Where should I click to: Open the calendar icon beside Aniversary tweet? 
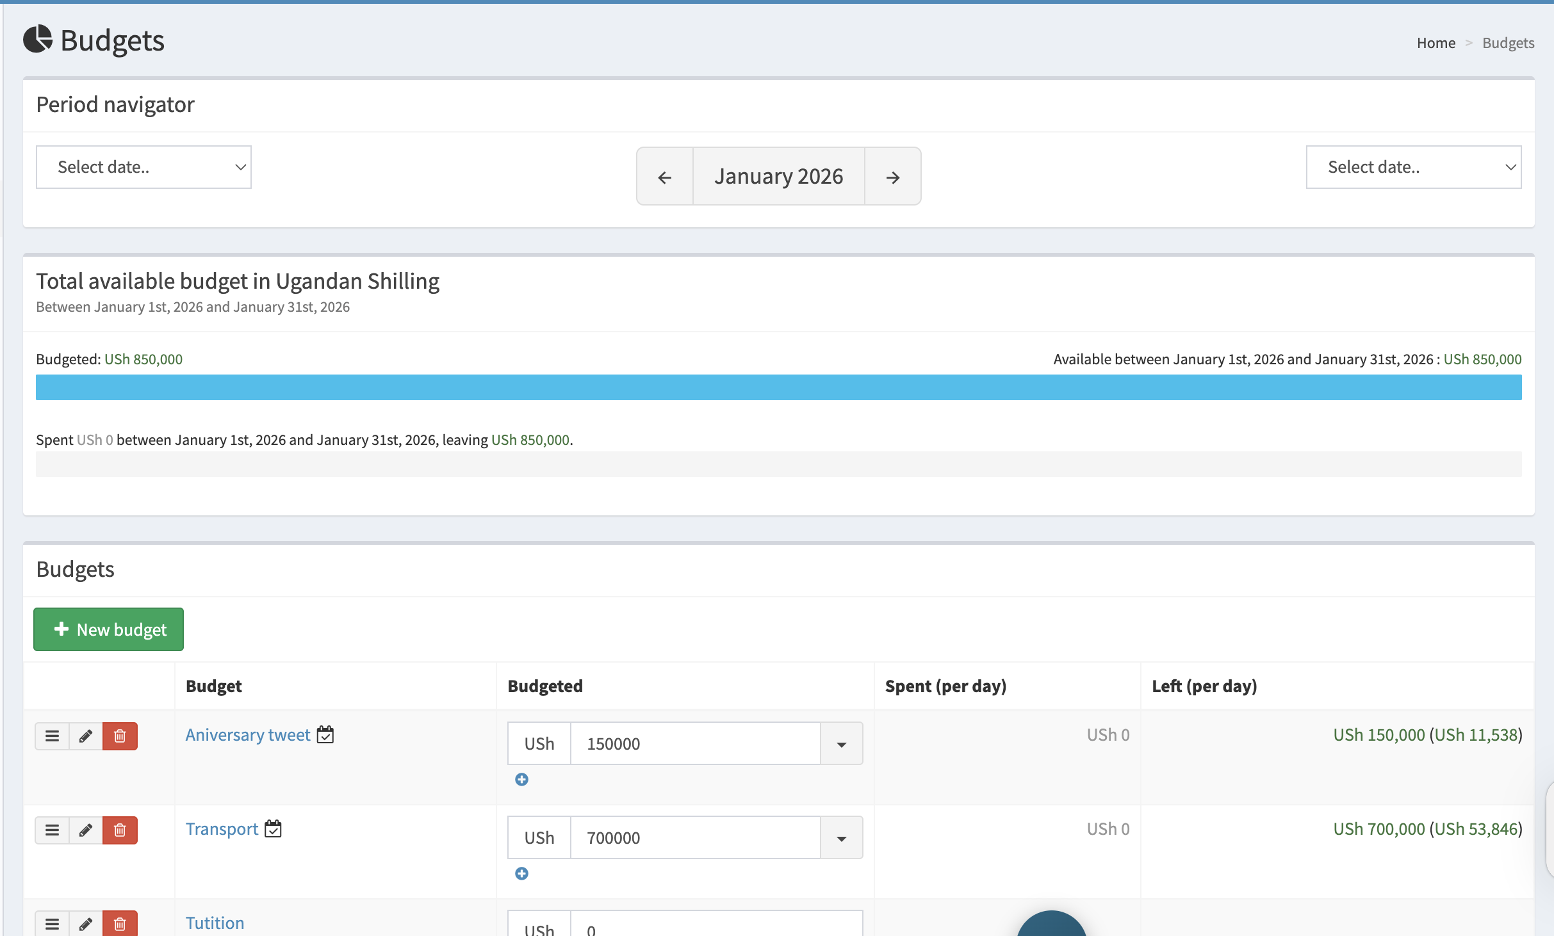(x=325, y=734)
